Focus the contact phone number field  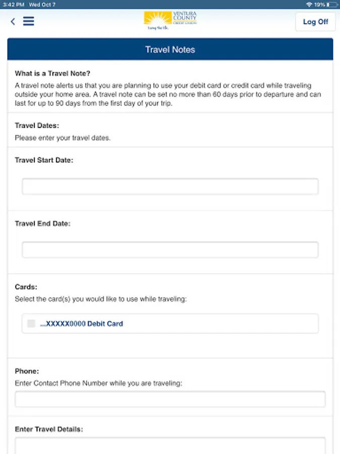pos(170,399)
